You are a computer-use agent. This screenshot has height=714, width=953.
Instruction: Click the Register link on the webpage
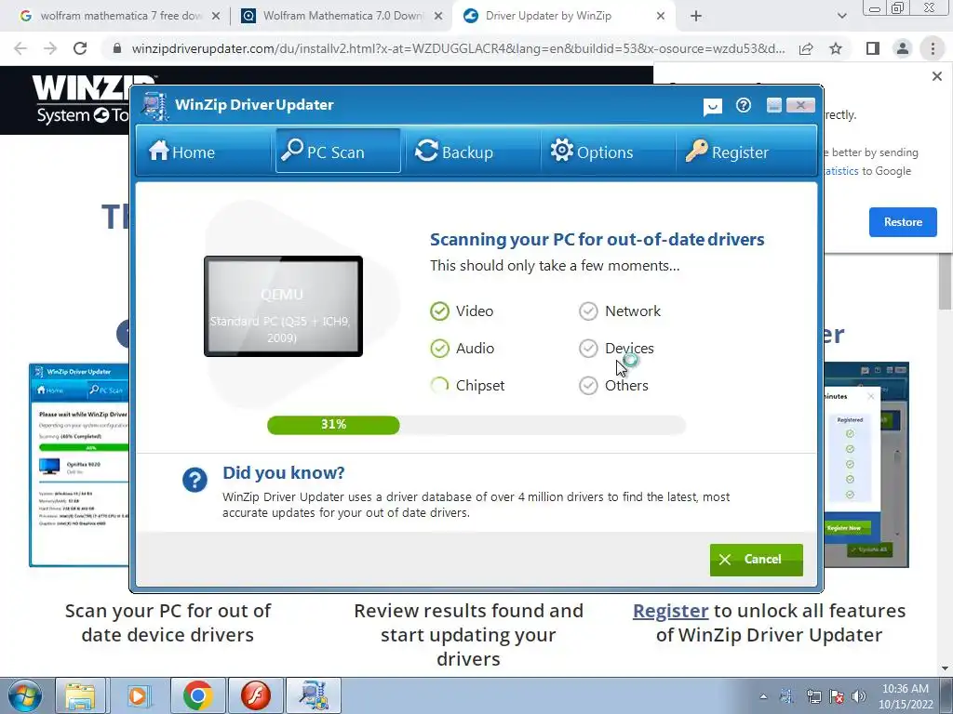coord(670,611)
